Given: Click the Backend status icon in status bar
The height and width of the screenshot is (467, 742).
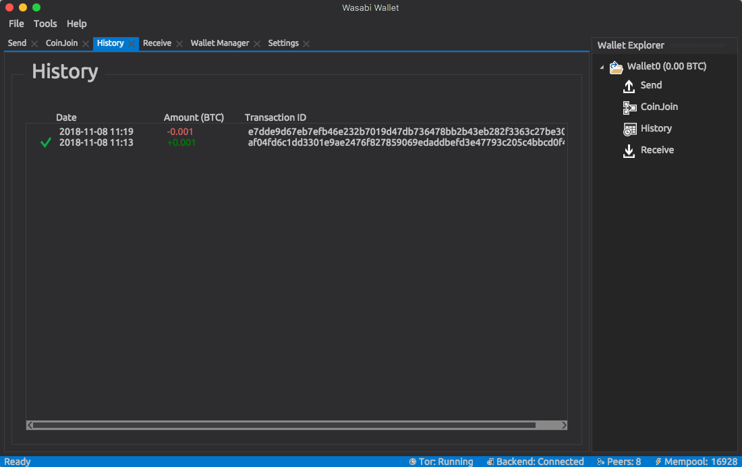Looking at the screenshot, I should coord(490,462).
